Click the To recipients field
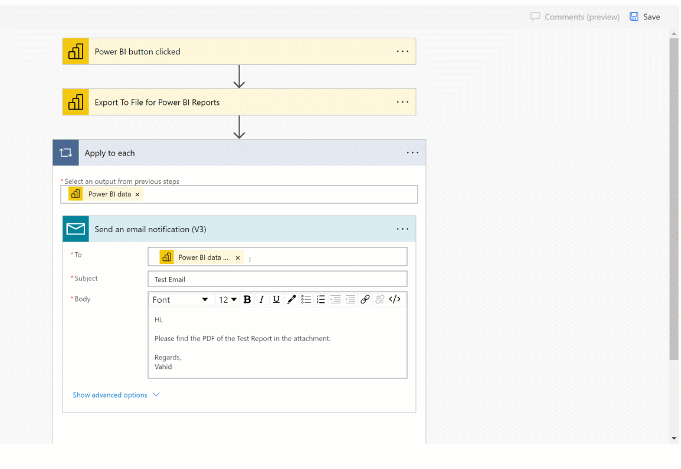 tap(277, 257)
